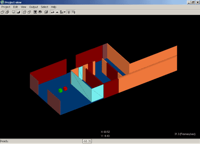Close the Project view window
This screenshot has width=200, height=144.
[x=198, y=2]
